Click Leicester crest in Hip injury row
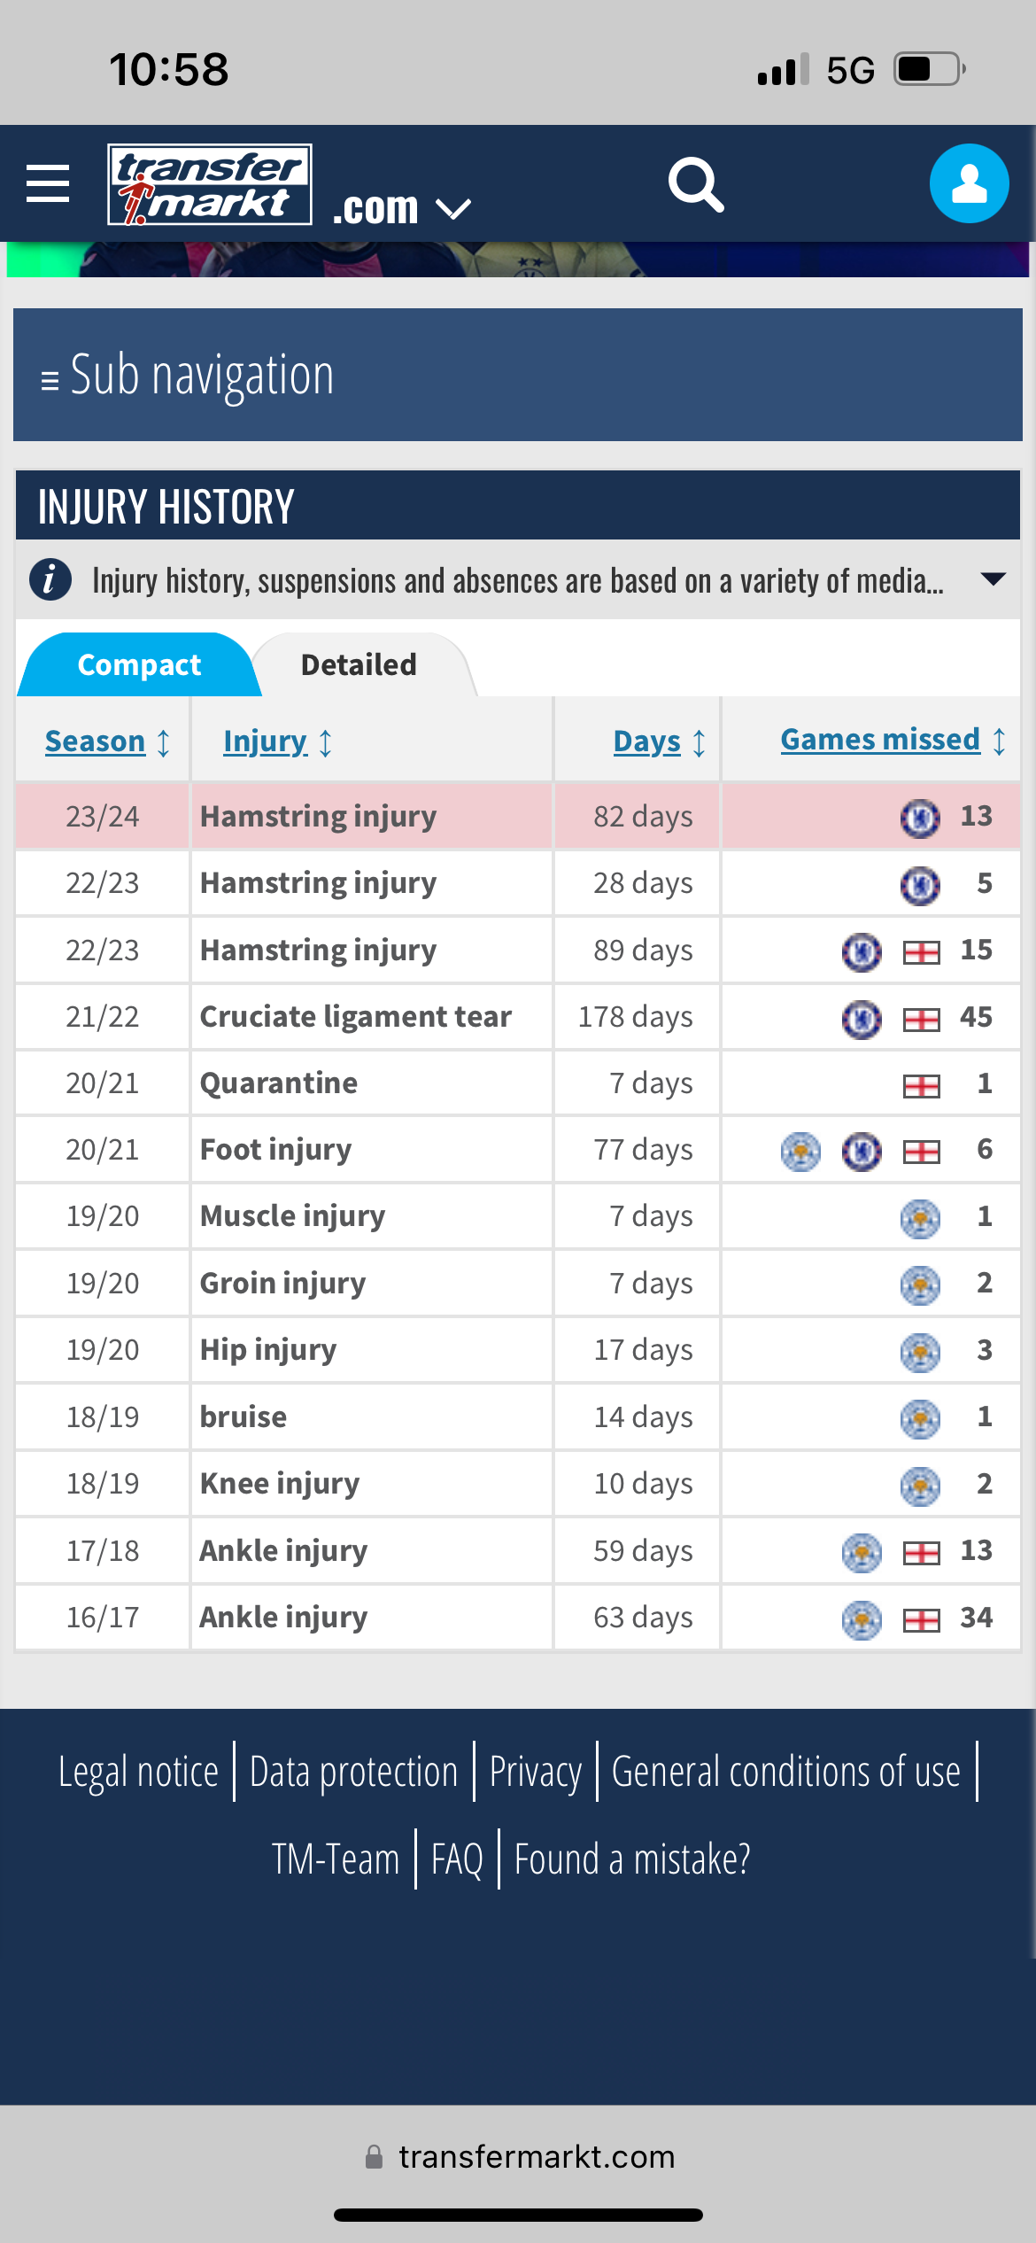 click(x=920, y=1352)
